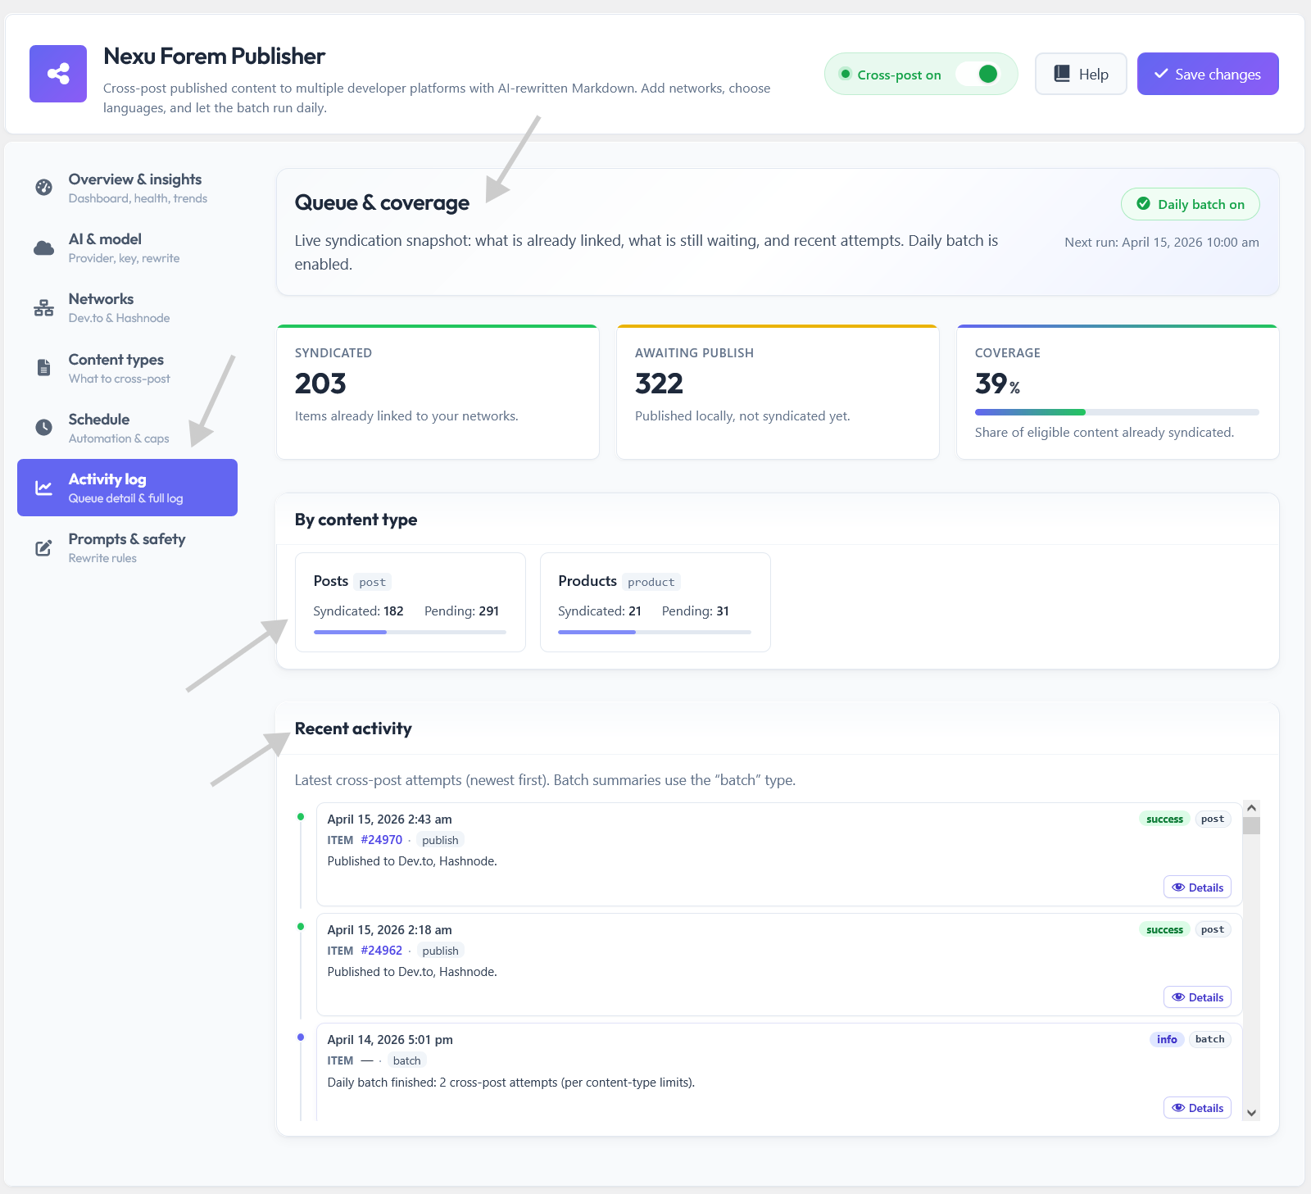This screenshot has width=1311, height=1194.
Task: Click the 'Recent activity' heading
Action: (353, 729)
